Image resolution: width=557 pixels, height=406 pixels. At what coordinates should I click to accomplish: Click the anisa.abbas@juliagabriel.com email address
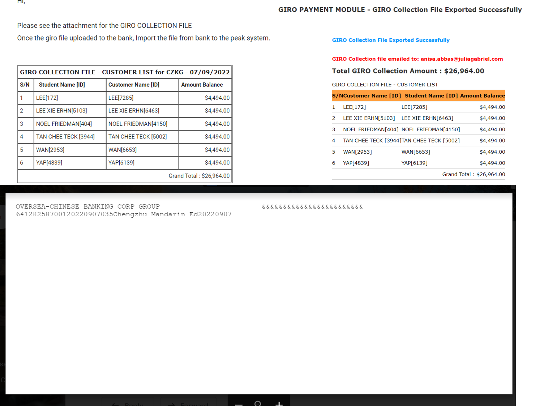462,59
